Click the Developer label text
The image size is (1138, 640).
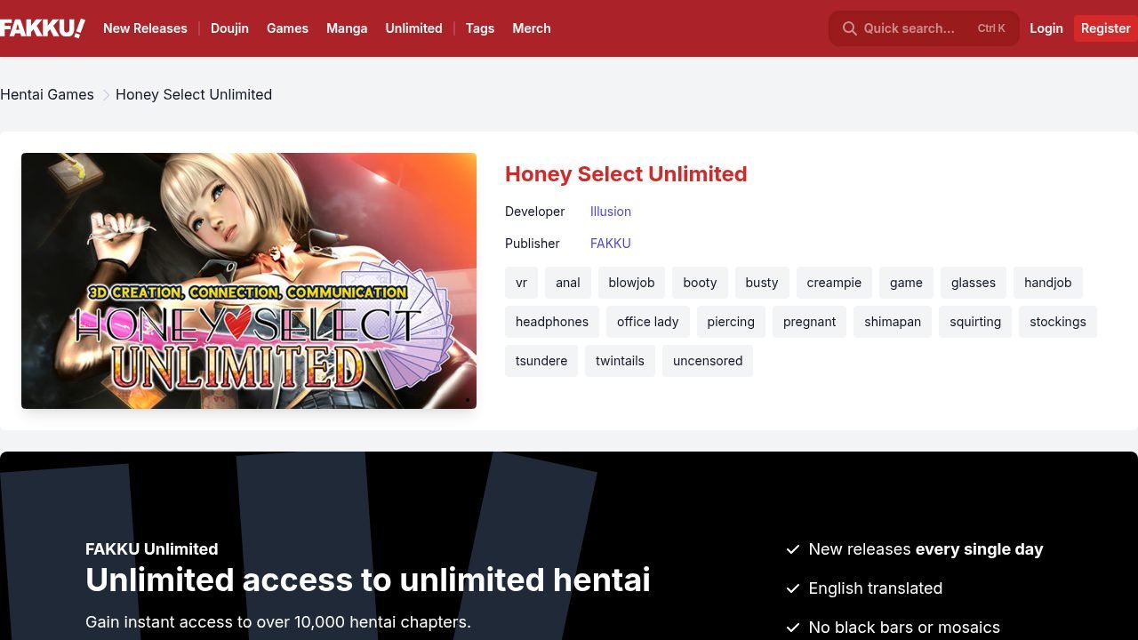[535, 212]
